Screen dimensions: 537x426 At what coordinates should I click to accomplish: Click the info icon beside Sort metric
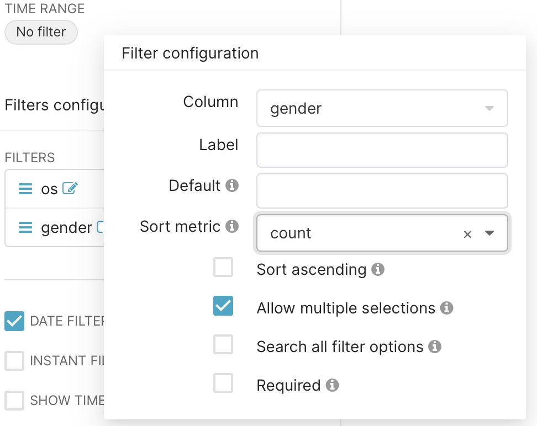pos(233,226)
